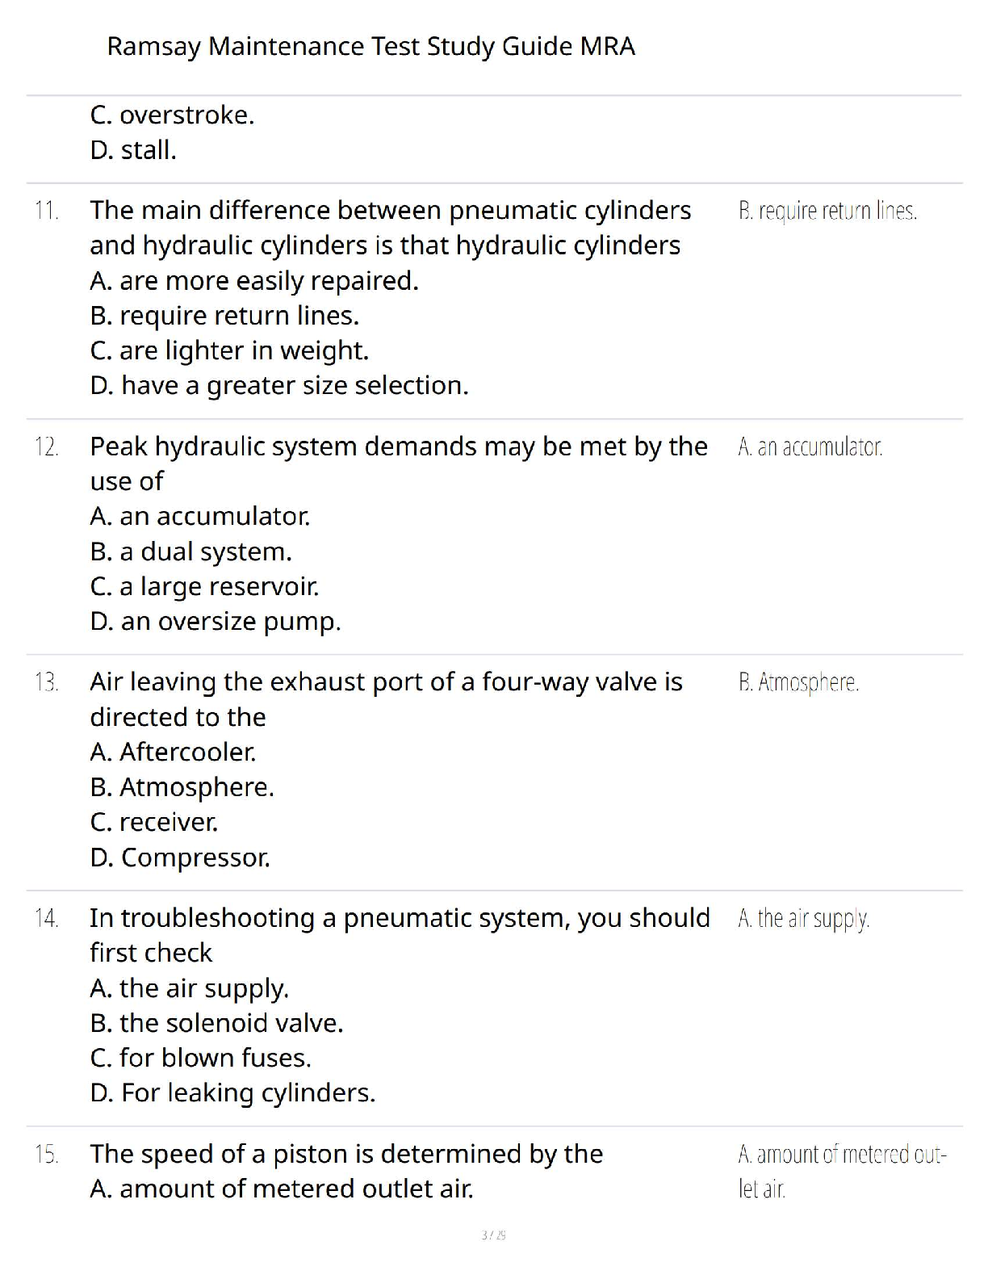Image resolution: width=988 pixels, height=1279 pixels.
Task: Select question 13 option 'D. Compressor.'
Action: click(180, 857)
